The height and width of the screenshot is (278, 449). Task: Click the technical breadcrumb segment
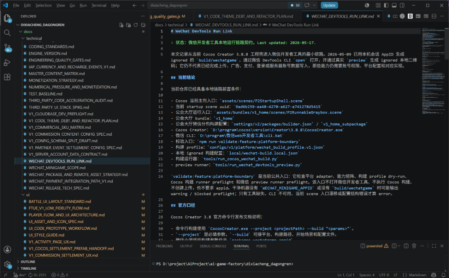tap(176, 25)
